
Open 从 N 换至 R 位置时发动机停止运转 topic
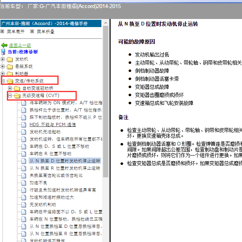(x=65, y=168)
